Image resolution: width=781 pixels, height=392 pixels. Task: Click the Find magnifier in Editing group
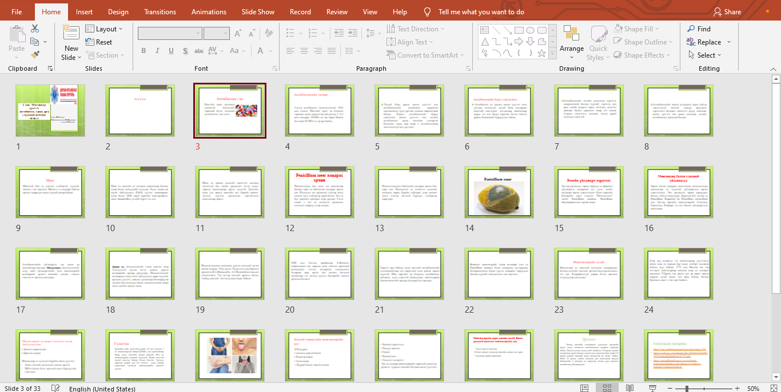(x=698, y=29)
